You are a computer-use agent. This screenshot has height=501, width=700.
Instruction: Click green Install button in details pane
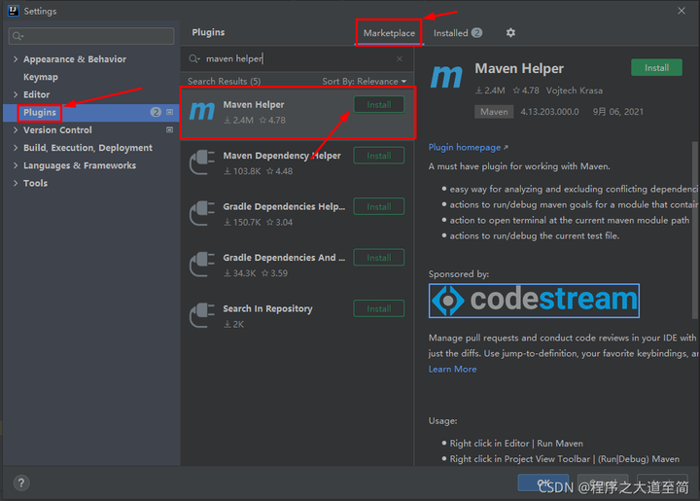pos(656,68)
